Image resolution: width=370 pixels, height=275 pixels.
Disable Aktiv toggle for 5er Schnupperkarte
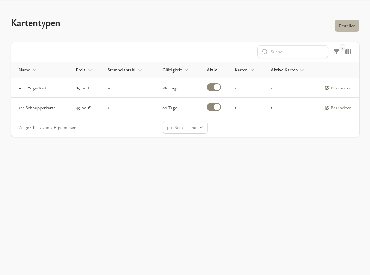click(214, 107)
